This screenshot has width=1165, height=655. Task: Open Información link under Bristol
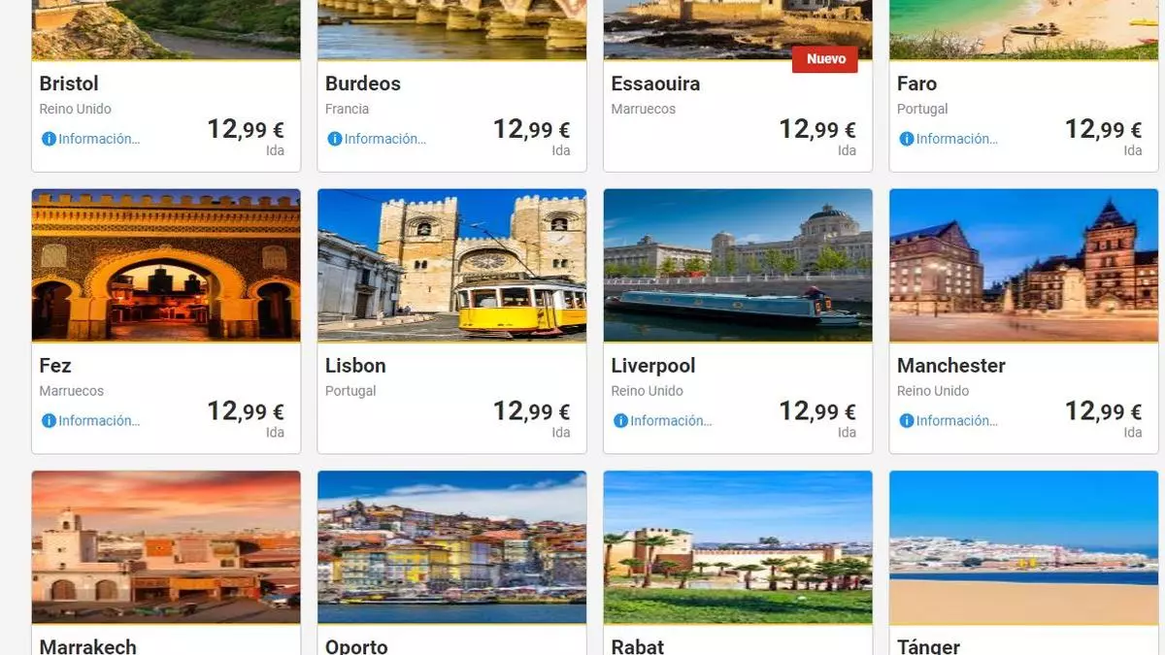pyautogui.click(x=99, y=139)
